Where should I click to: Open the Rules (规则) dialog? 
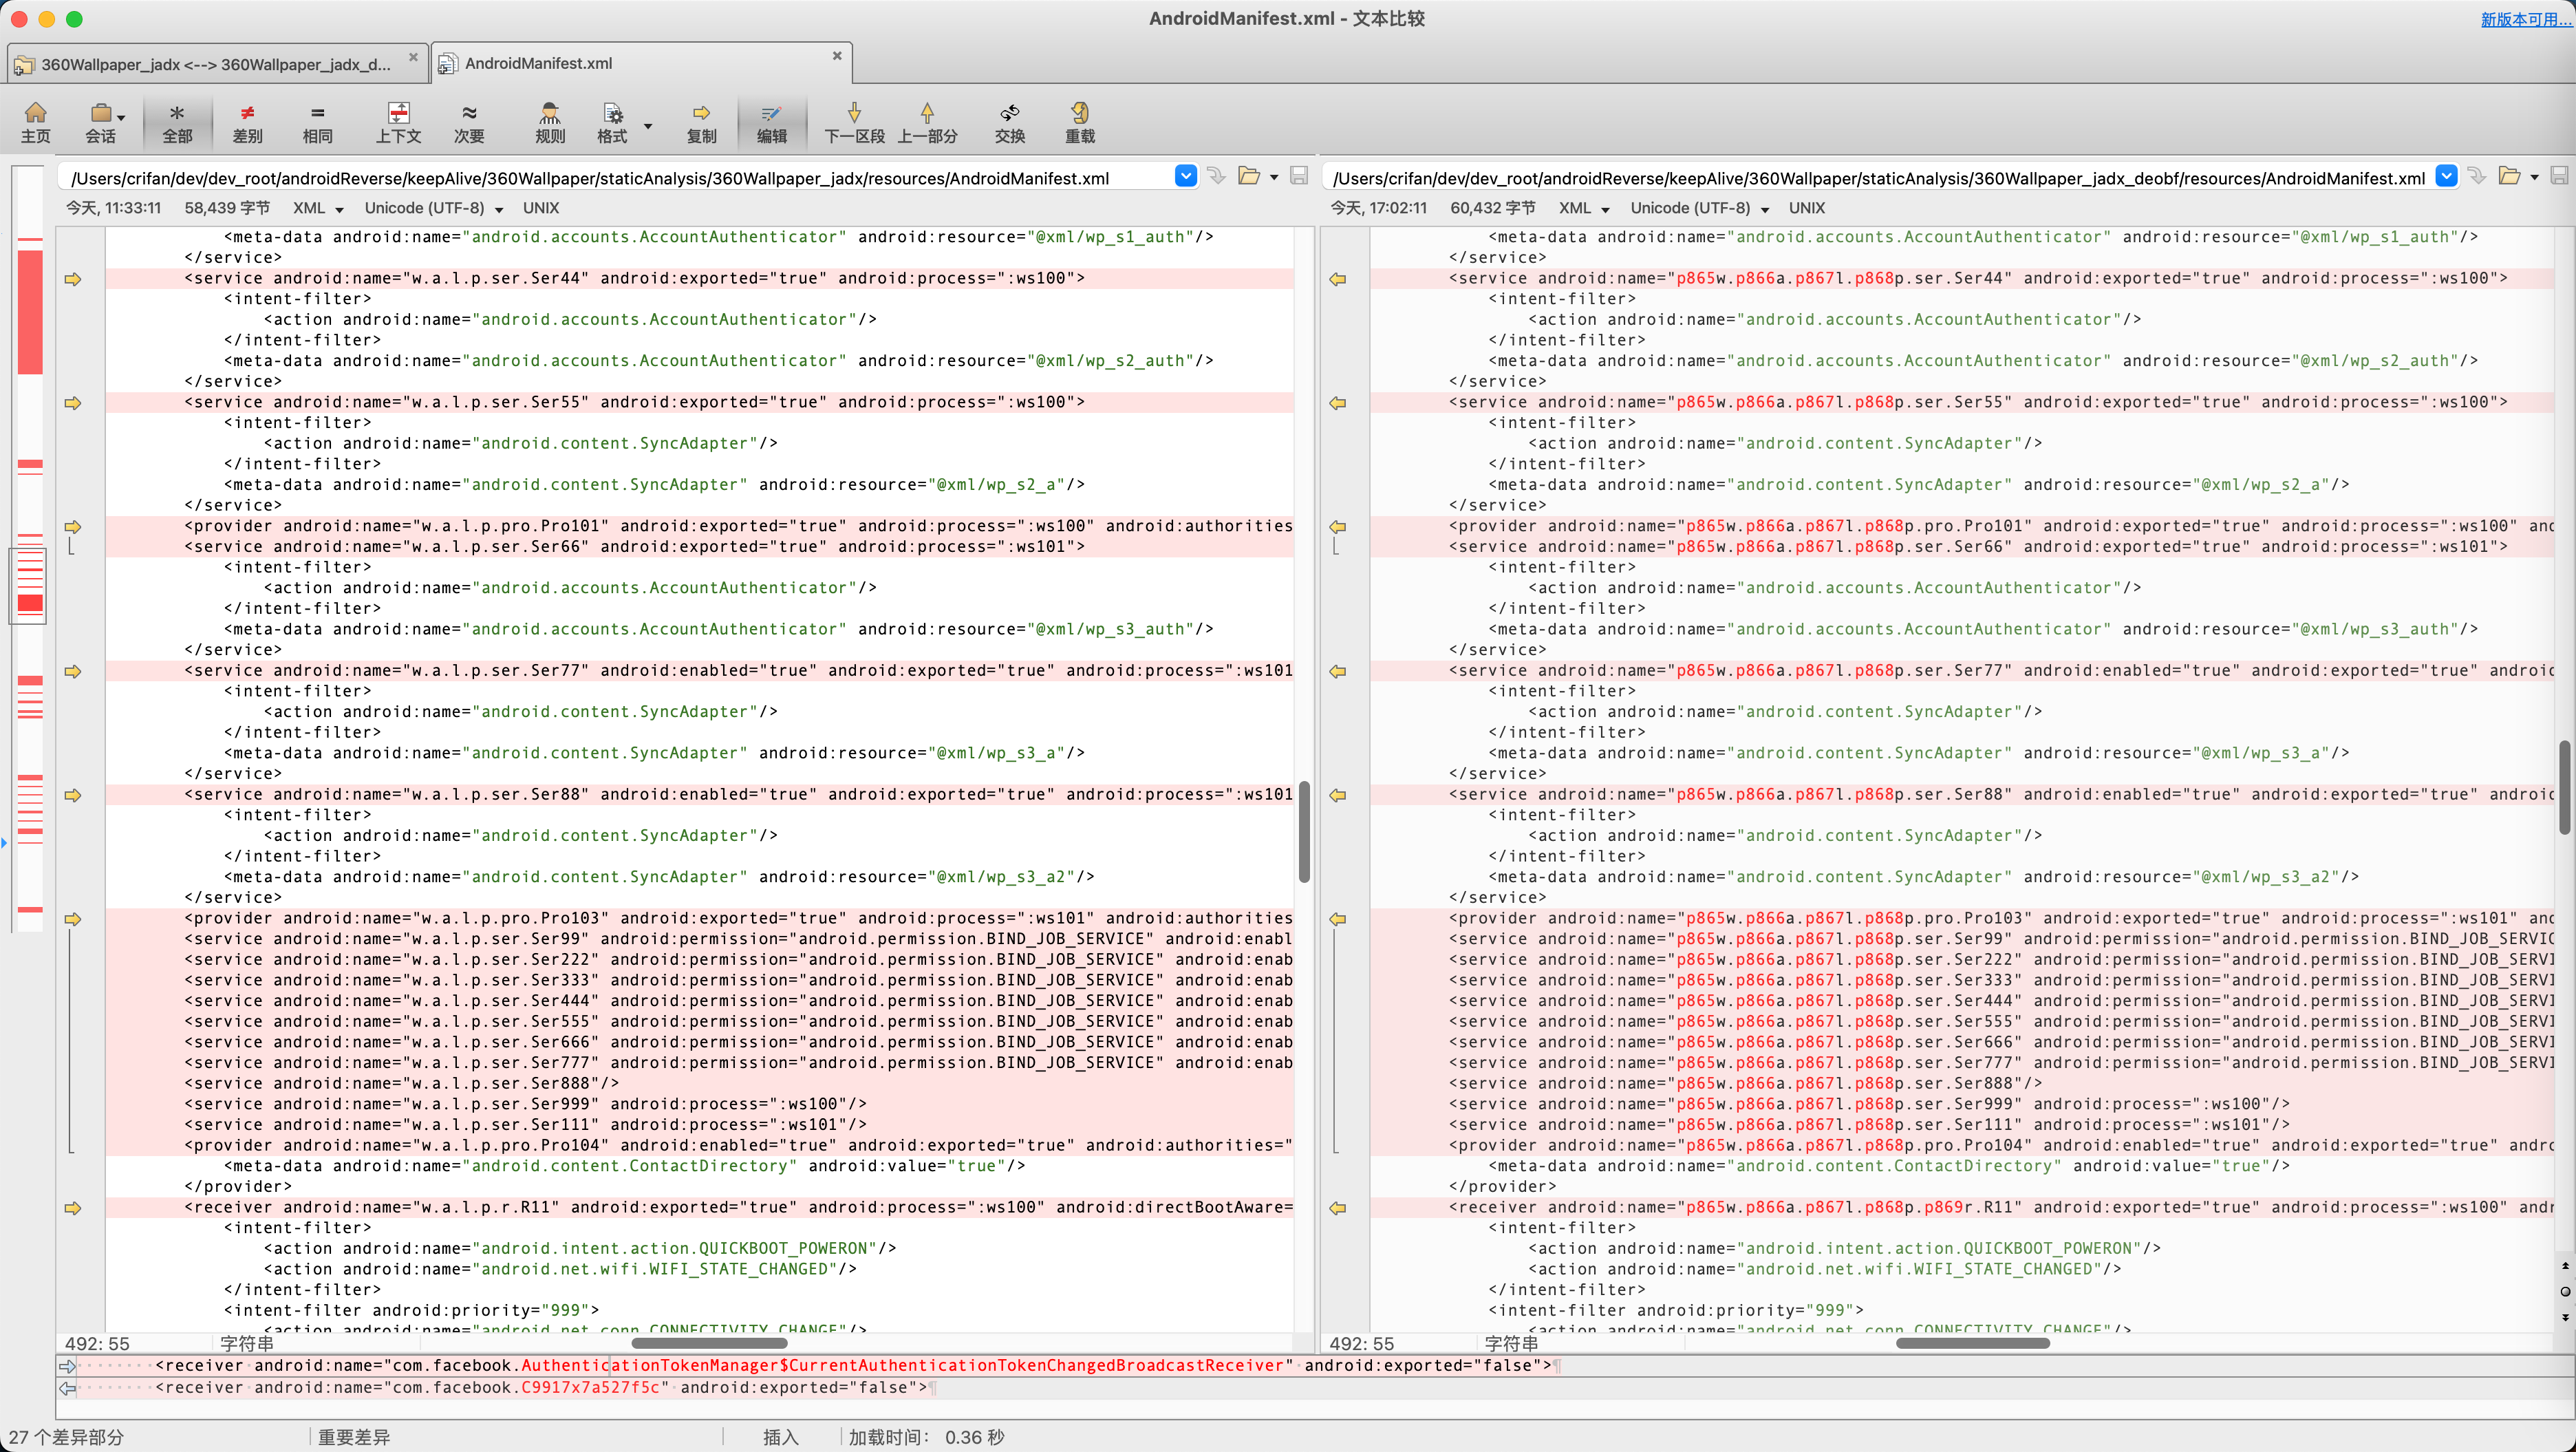(x=550, y=123)
